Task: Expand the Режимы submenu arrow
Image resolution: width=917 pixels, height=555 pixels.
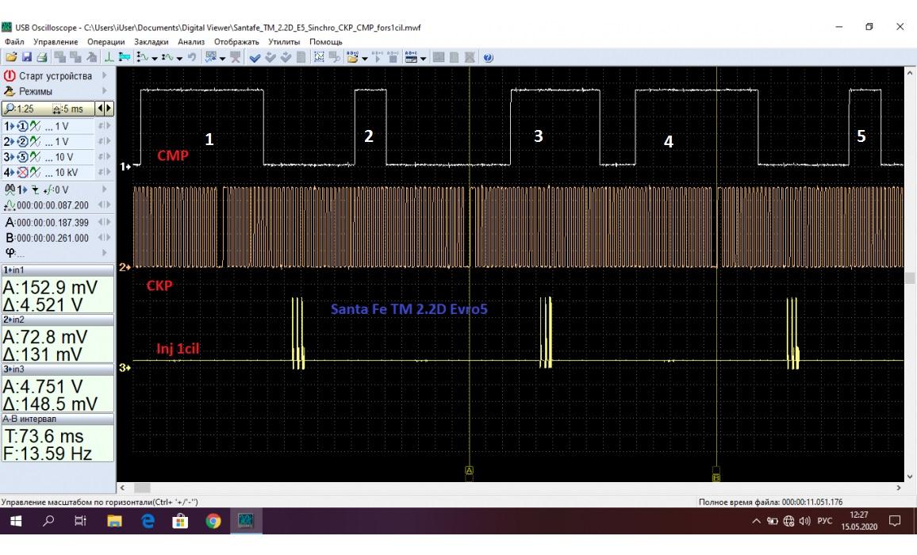Action: pos(105,91)
